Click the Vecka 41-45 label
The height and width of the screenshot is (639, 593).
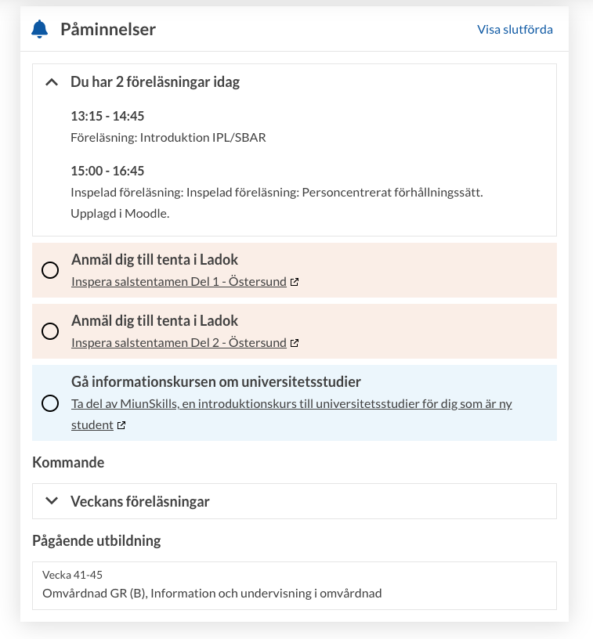pos(72,575)
